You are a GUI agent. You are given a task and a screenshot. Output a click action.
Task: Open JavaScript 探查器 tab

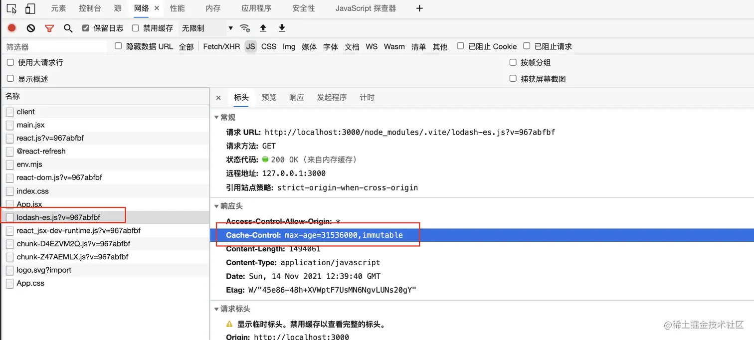(x=366, y=8)
